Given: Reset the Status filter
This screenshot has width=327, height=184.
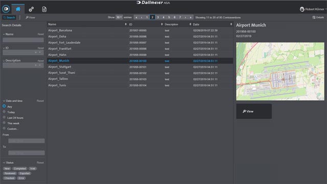Looking at the screenshot, I should tap(40, 163).
